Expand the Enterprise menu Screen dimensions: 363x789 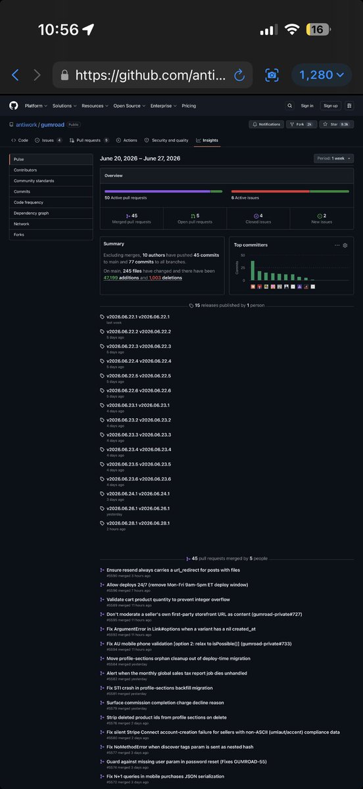pos(163,105)
